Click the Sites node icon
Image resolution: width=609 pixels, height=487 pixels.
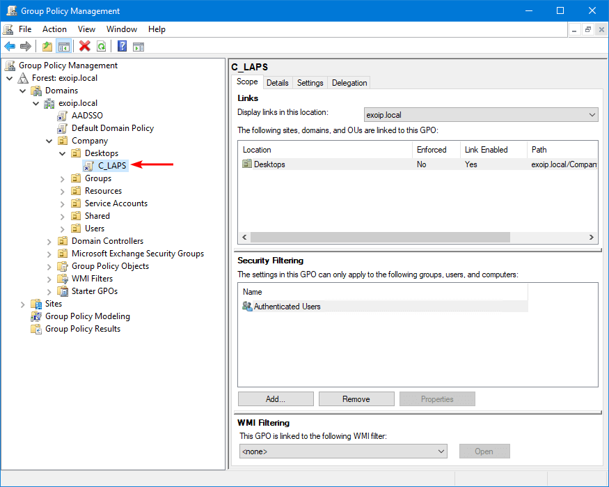click(x=36, y=304)
